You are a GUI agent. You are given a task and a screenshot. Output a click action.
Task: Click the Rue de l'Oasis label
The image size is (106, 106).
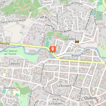coord(59,100)
